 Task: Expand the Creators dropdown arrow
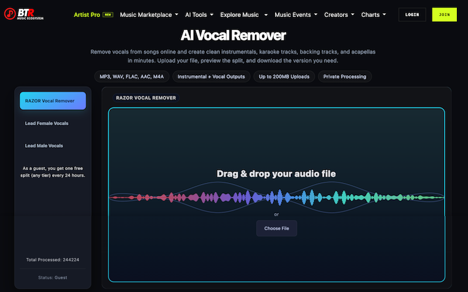pyautogui.click(x=353, y=14)
